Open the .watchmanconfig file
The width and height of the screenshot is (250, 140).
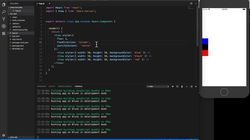pos(20,30)
